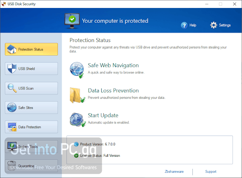Screen dimensions: 242x178
Task: Open the USB Shield section
Action: (x=31, y=69)
